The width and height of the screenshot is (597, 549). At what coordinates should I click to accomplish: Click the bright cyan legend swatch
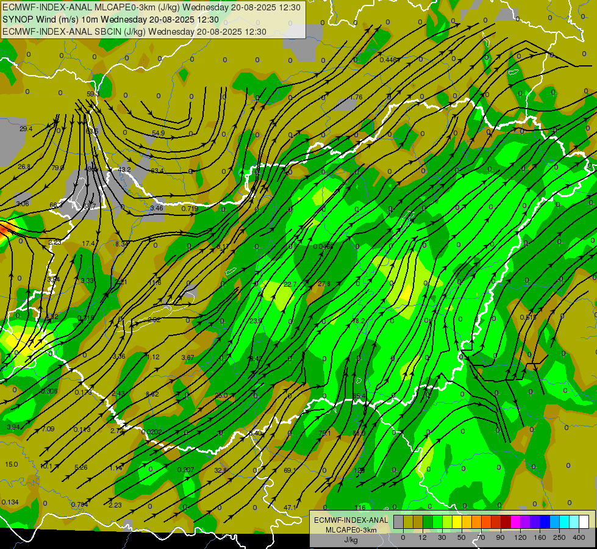[x=564, y=522]
